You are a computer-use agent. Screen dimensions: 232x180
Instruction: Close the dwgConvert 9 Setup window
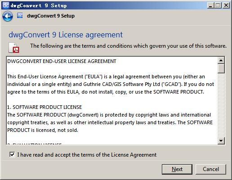coord(226,5)
